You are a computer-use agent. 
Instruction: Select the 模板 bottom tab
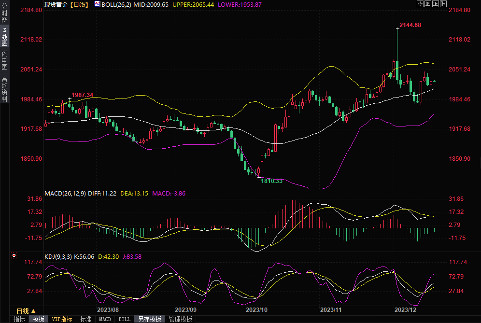tap(38, 319)
